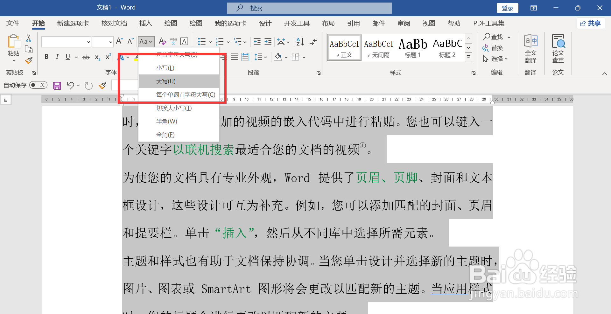Click the Character Border (boxed A) icon
Viewport: 611px width, 314px height.
[184, 41]
